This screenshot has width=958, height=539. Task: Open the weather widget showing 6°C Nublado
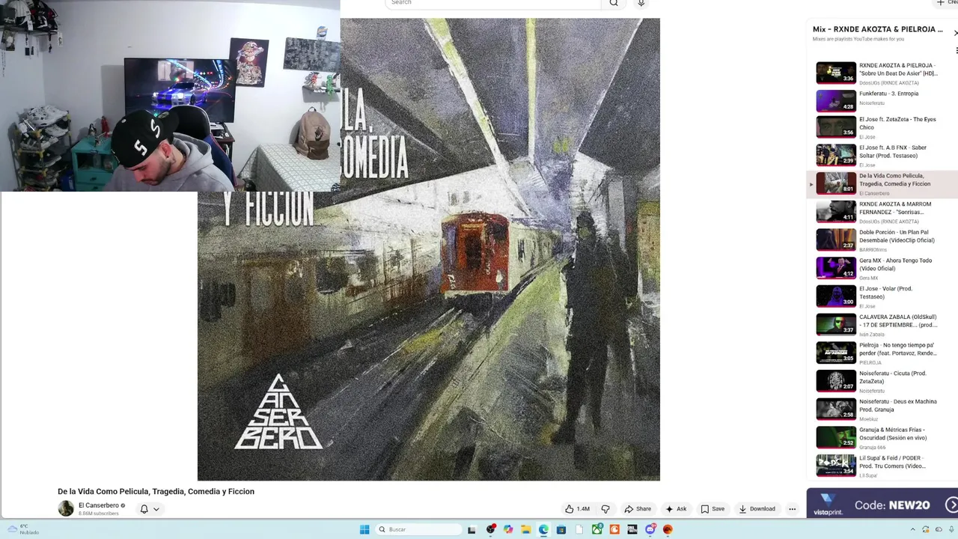(22, 529)
